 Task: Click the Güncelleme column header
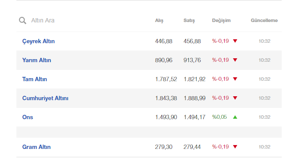click(x=264, y=20)
